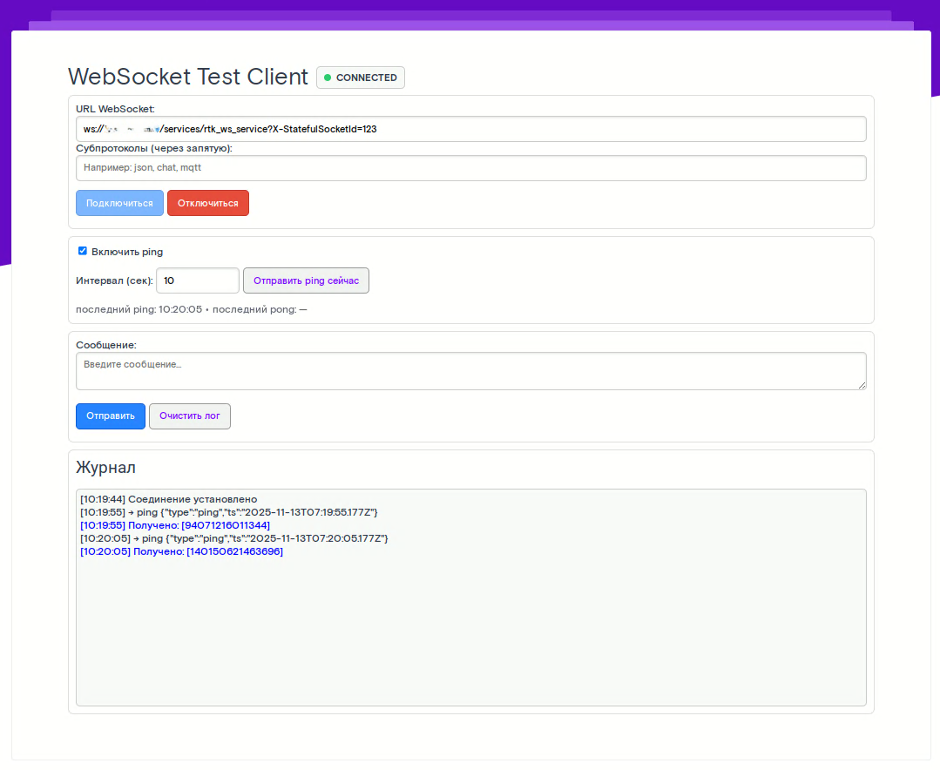Click the 10:20:05 outgoing ping log line

pos(233,538)
